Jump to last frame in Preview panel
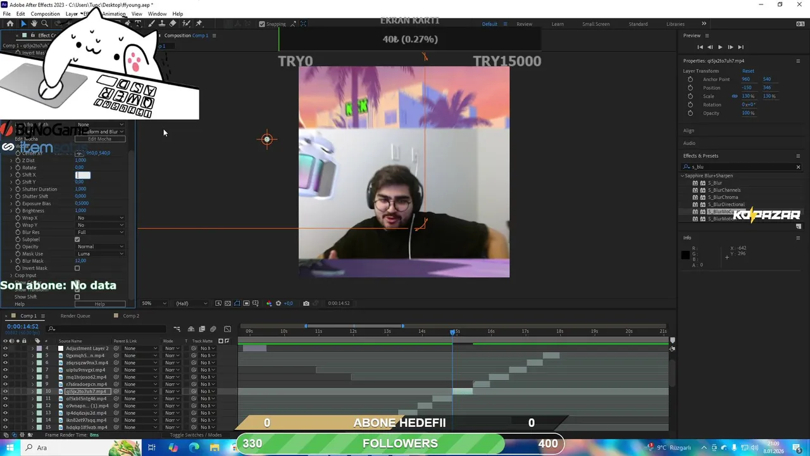This screenshot has height=456, width=810. (741, 47)
